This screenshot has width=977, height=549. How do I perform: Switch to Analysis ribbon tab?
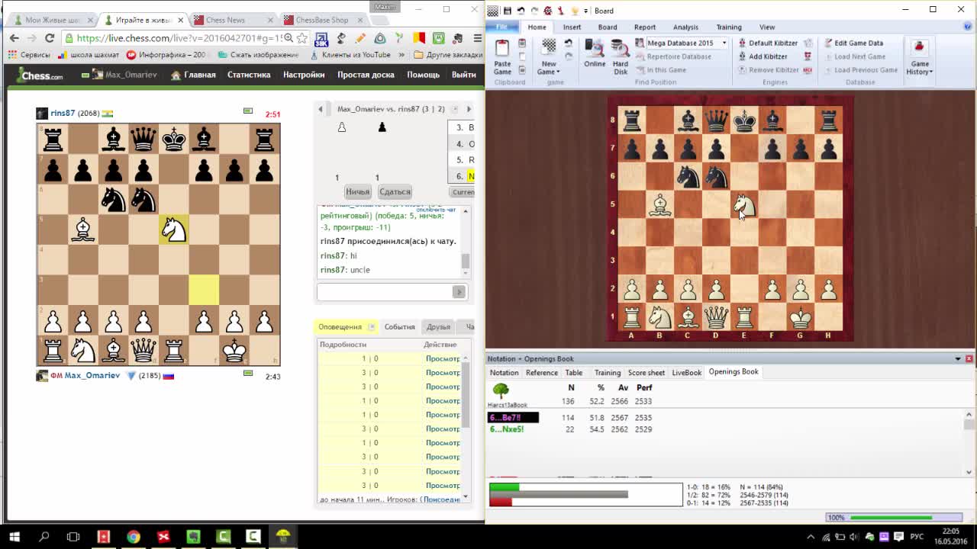(685, 27)
